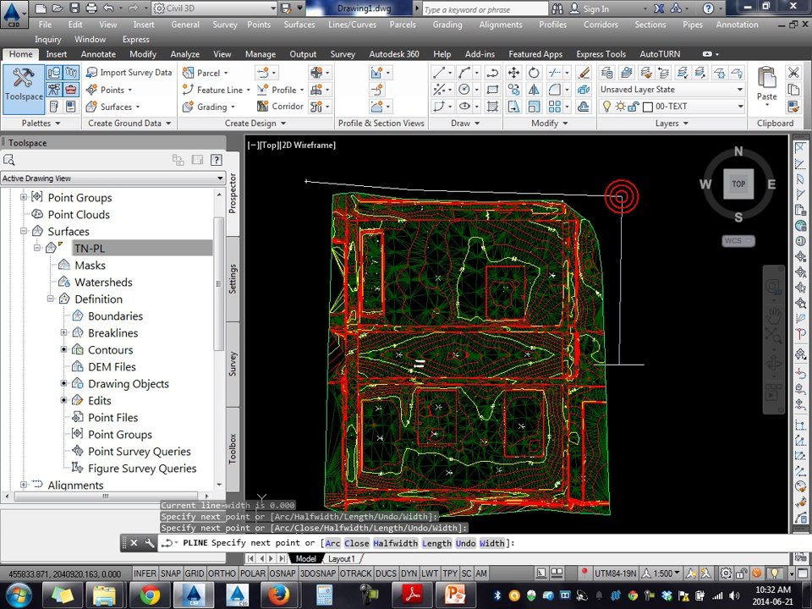Viewport: 812px width, 609px height.
Task: Click the Paste button
Action: point(766,85)
